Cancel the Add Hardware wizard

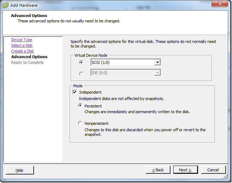click(x=213, y=170)
